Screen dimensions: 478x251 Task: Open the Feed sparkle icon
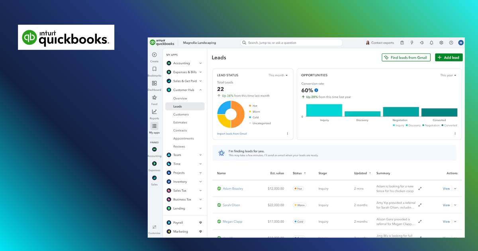154,98
